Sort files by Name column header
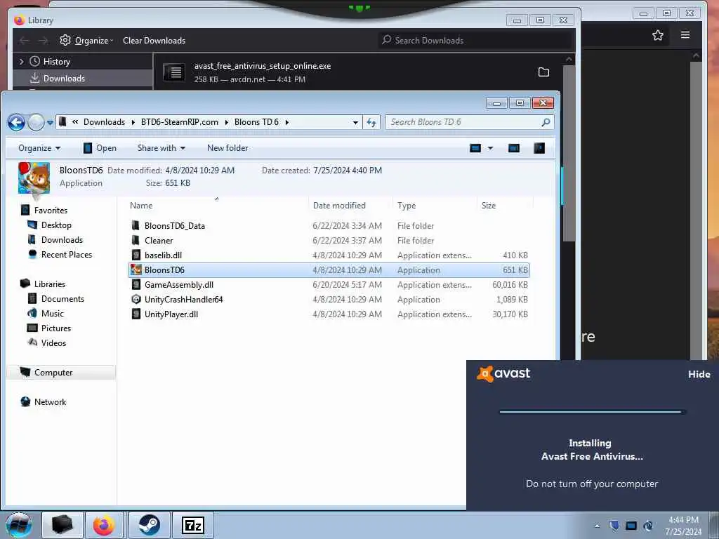The image size is (719, 539). pyautogui.click(x=140, y=206)
